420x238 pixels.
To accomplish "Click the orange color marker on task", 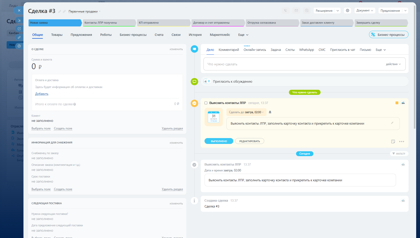I will pos(397,103).
